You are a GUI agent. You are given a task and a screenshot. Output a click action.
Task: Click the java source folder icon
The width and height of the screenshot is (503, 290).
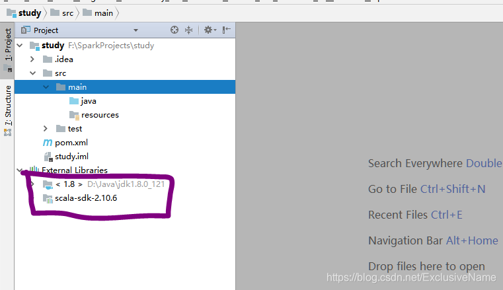(x=74, y=101)
